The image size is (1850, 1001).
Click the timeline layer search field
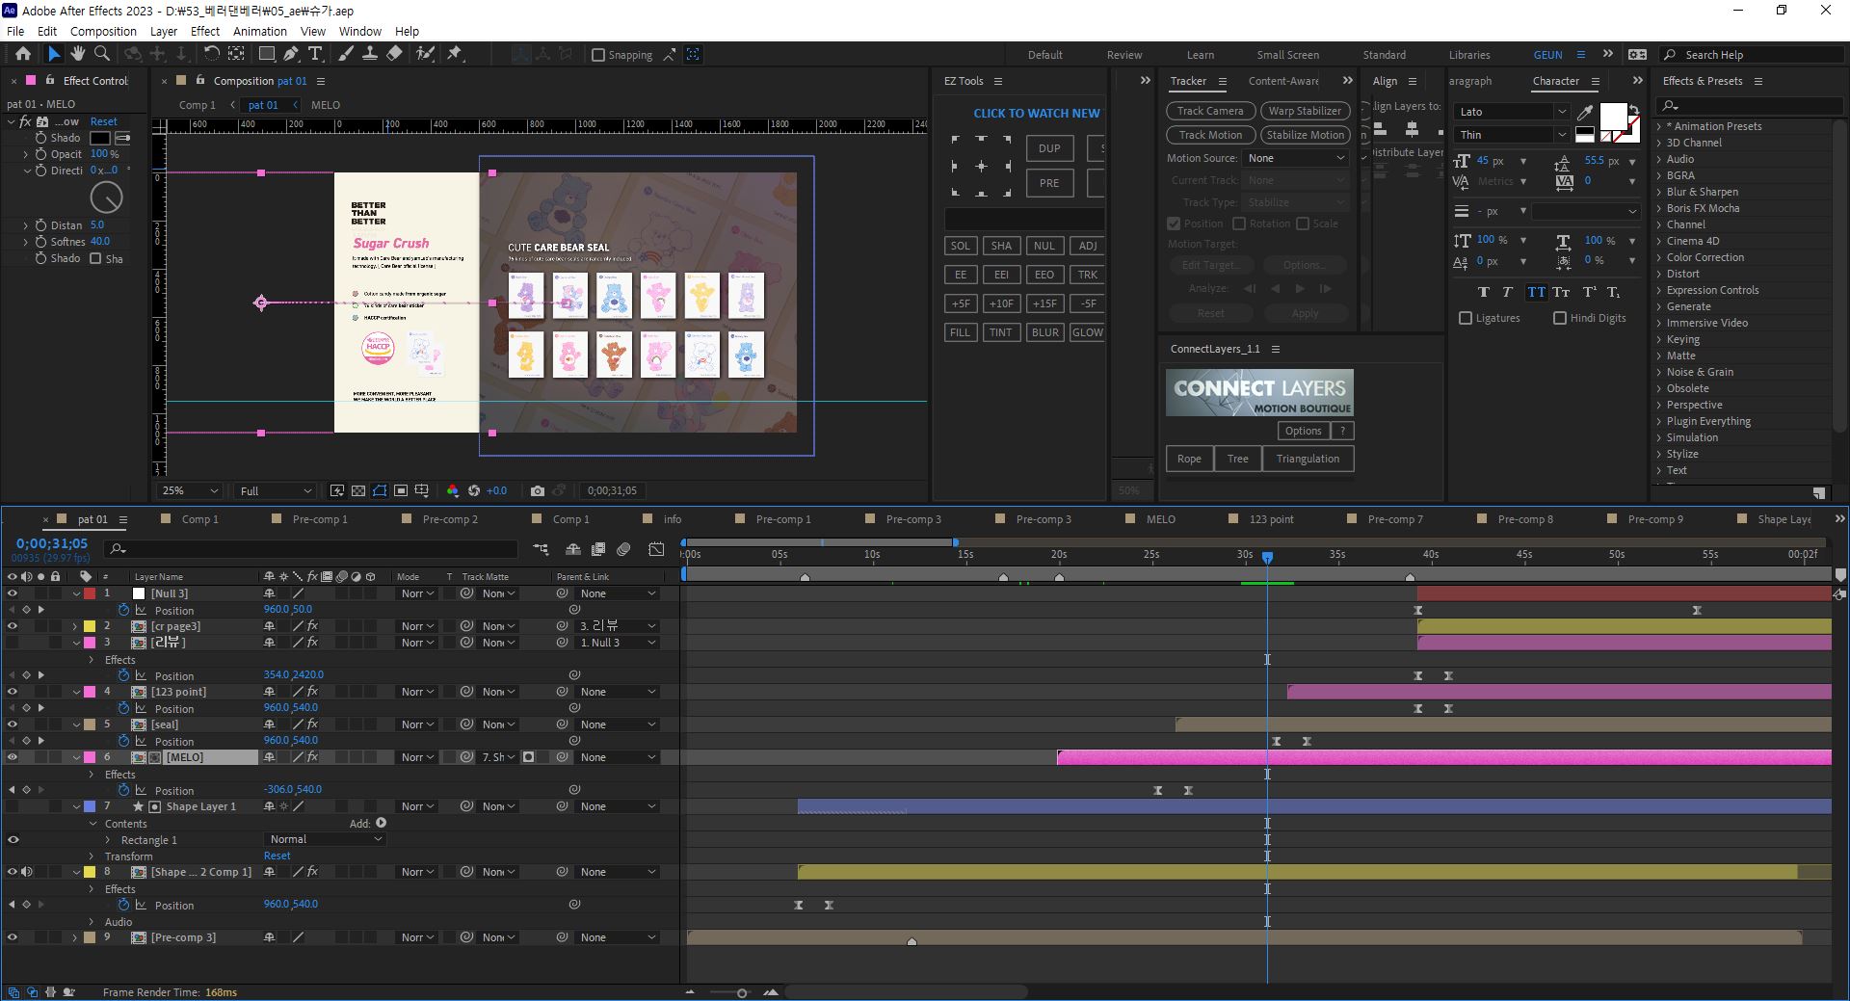[311, 549]
